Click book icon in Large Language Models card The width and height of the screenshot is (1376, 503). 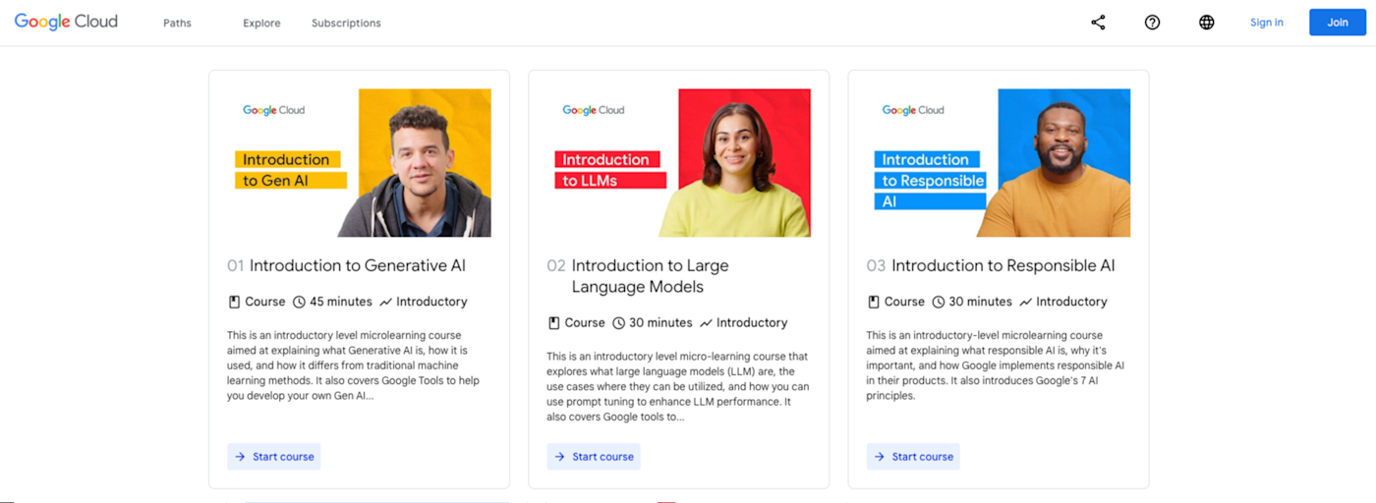[553, 322]
